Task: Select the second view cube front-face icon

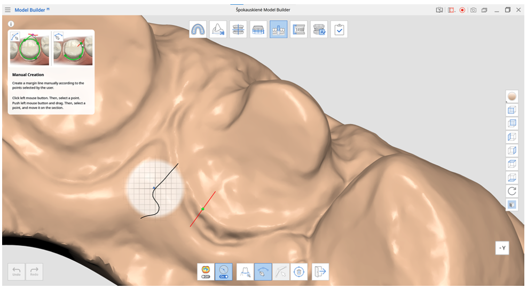Action: point(512,124)
